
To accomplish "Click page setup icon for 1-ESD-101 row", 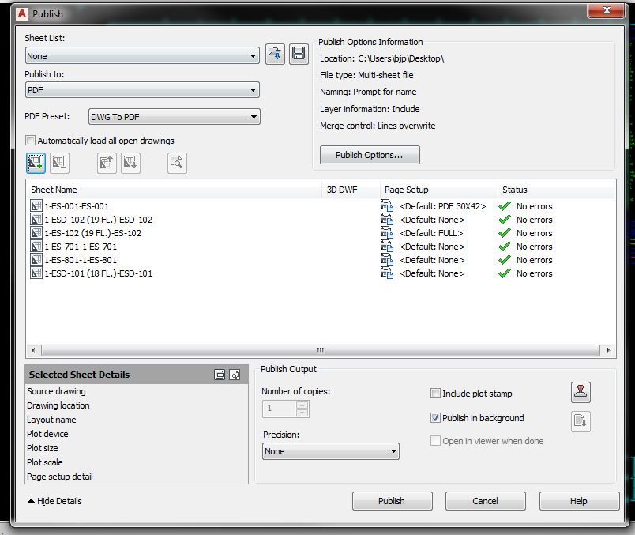I will point(387,273).
